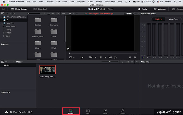Jump to last frame in viewer
This screenshot has width=183, height=115.
coord(110,57)
